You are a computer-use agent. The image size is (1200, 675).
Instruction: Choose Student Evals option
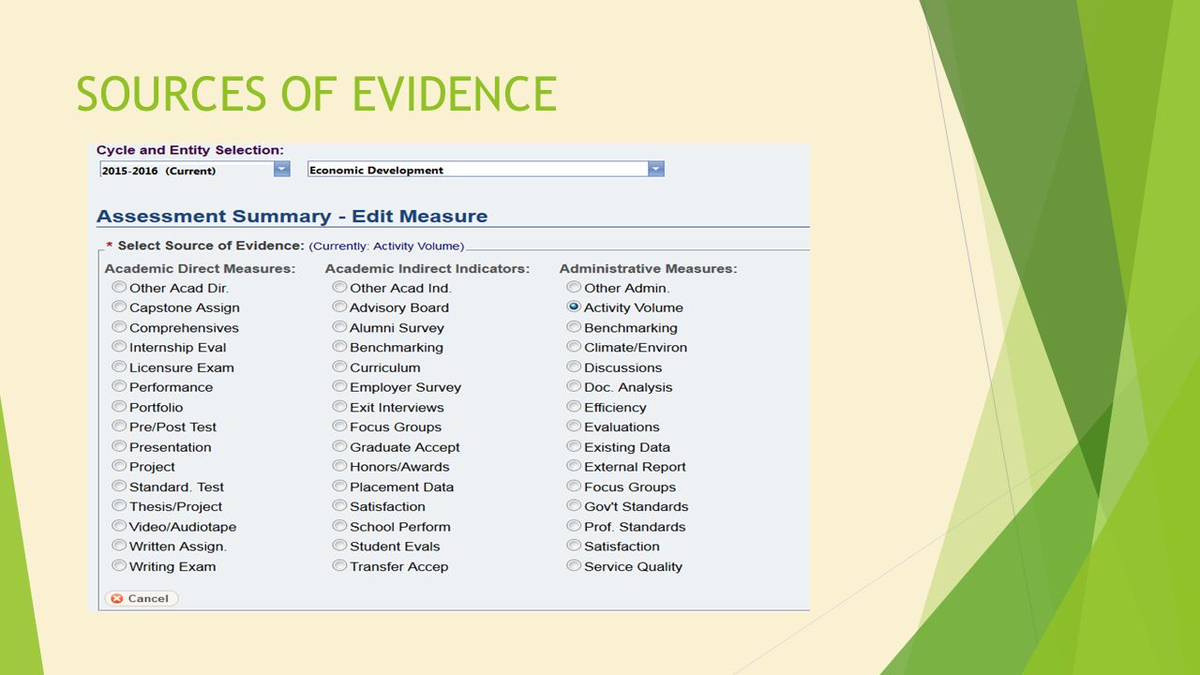pyautogui.click(x=339, y=546)
